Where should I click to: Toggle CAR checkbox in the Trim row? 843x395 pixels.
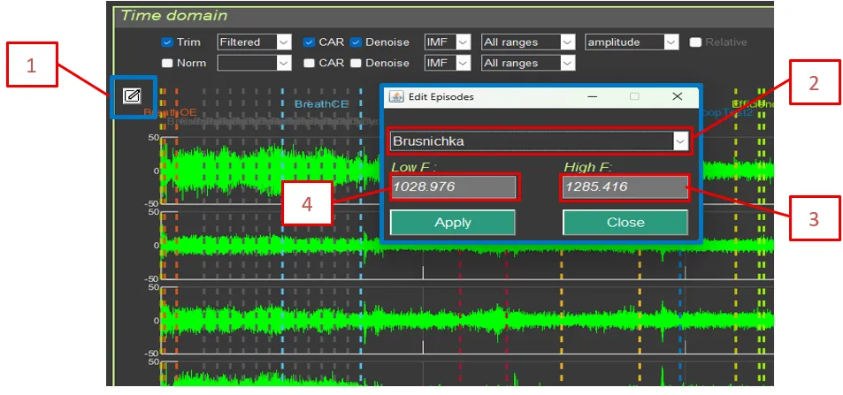point(309,42)
